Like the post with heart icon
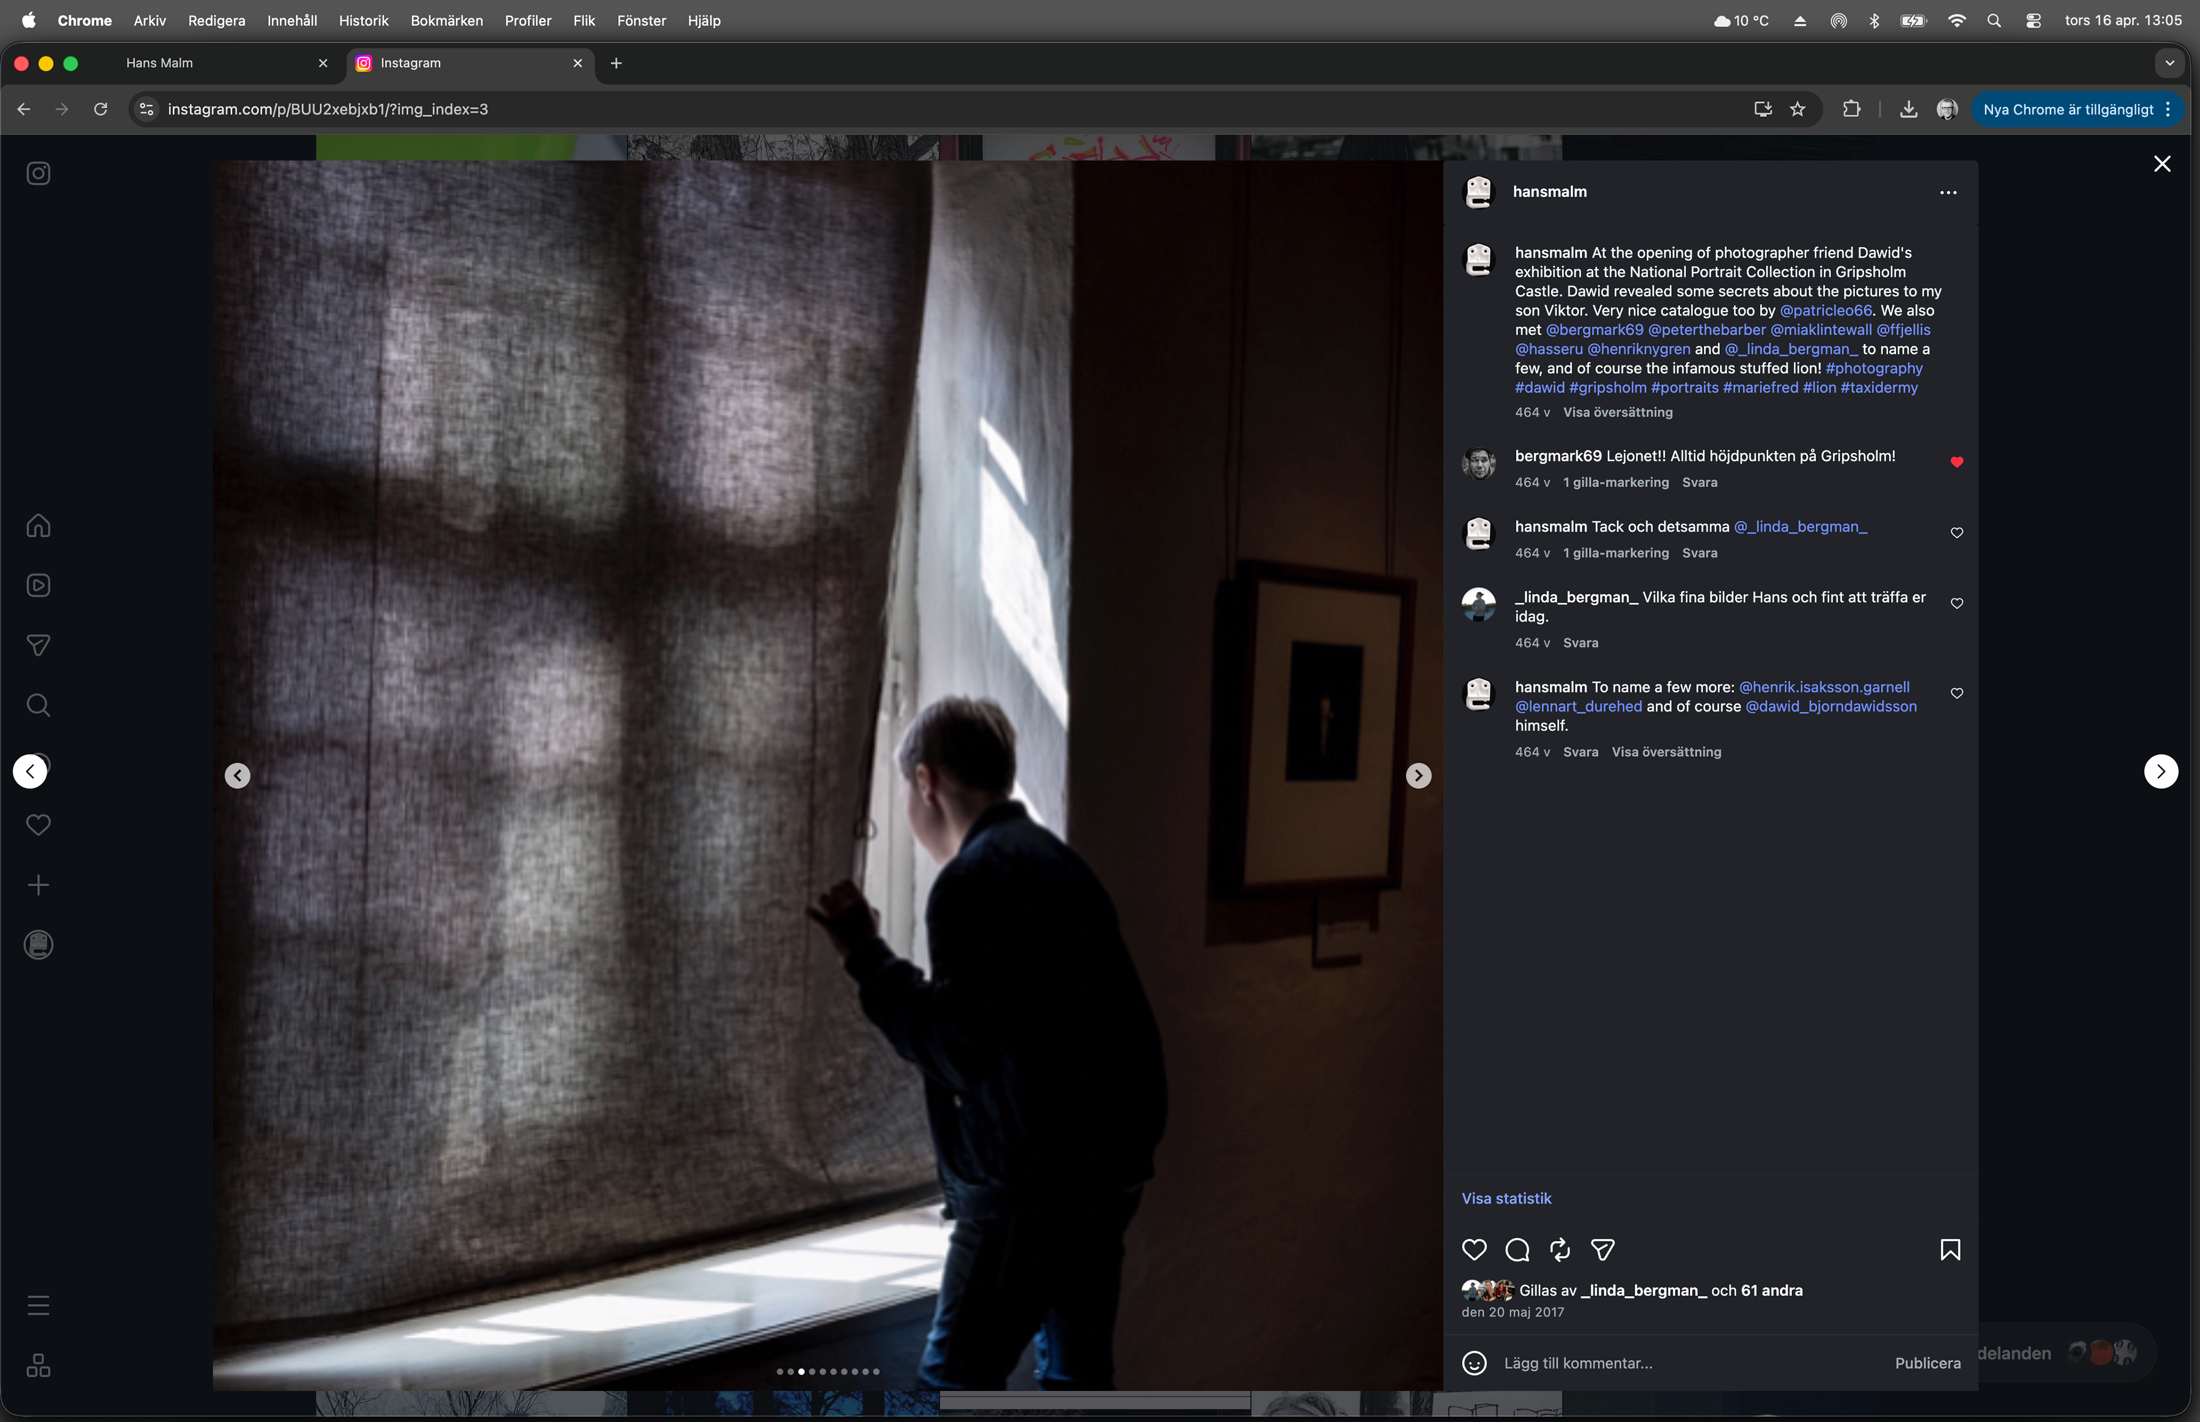Image resolution: width=2200 pixels, height=1422 pixels. pyautogui.click(x=1474, y=1250)
